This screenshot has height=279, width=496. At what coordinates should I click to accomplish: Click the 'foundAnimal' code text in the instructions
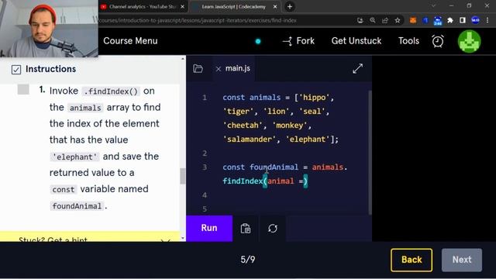click(77, 206)
